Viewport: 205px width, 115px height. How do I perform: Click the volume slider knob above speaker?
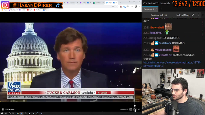click(x=135, y=106)
